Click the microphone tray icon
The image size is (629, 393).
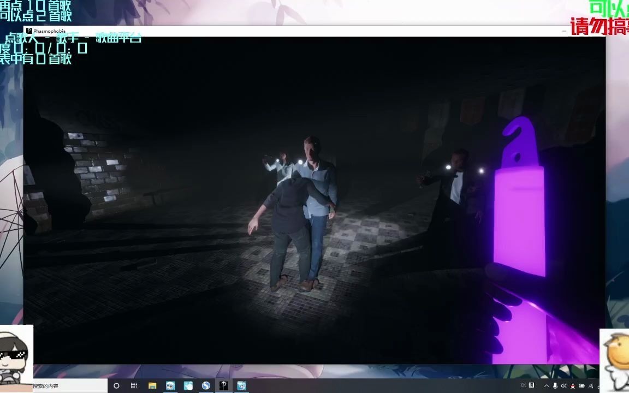point(555,386)
